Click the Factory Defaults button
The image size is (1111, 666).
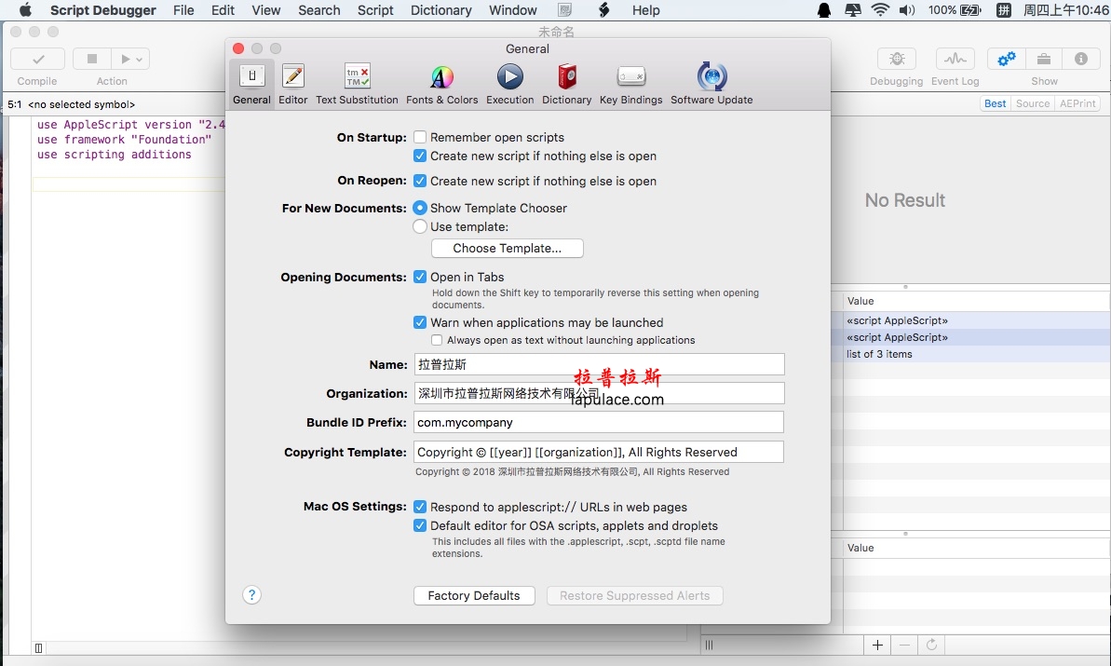(x=474, y=596)
